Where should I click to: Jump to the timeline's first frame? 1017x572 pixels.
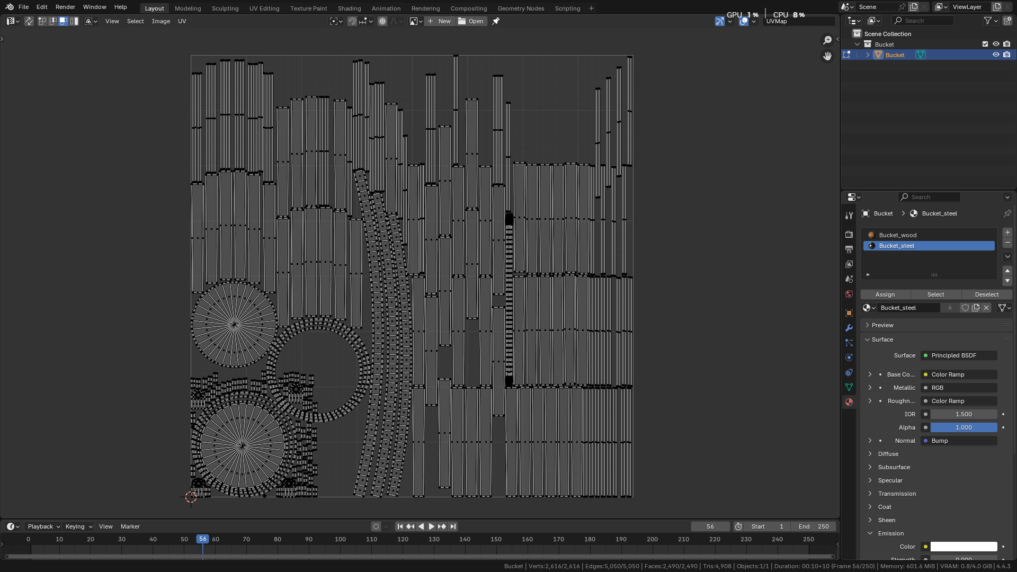400,526
